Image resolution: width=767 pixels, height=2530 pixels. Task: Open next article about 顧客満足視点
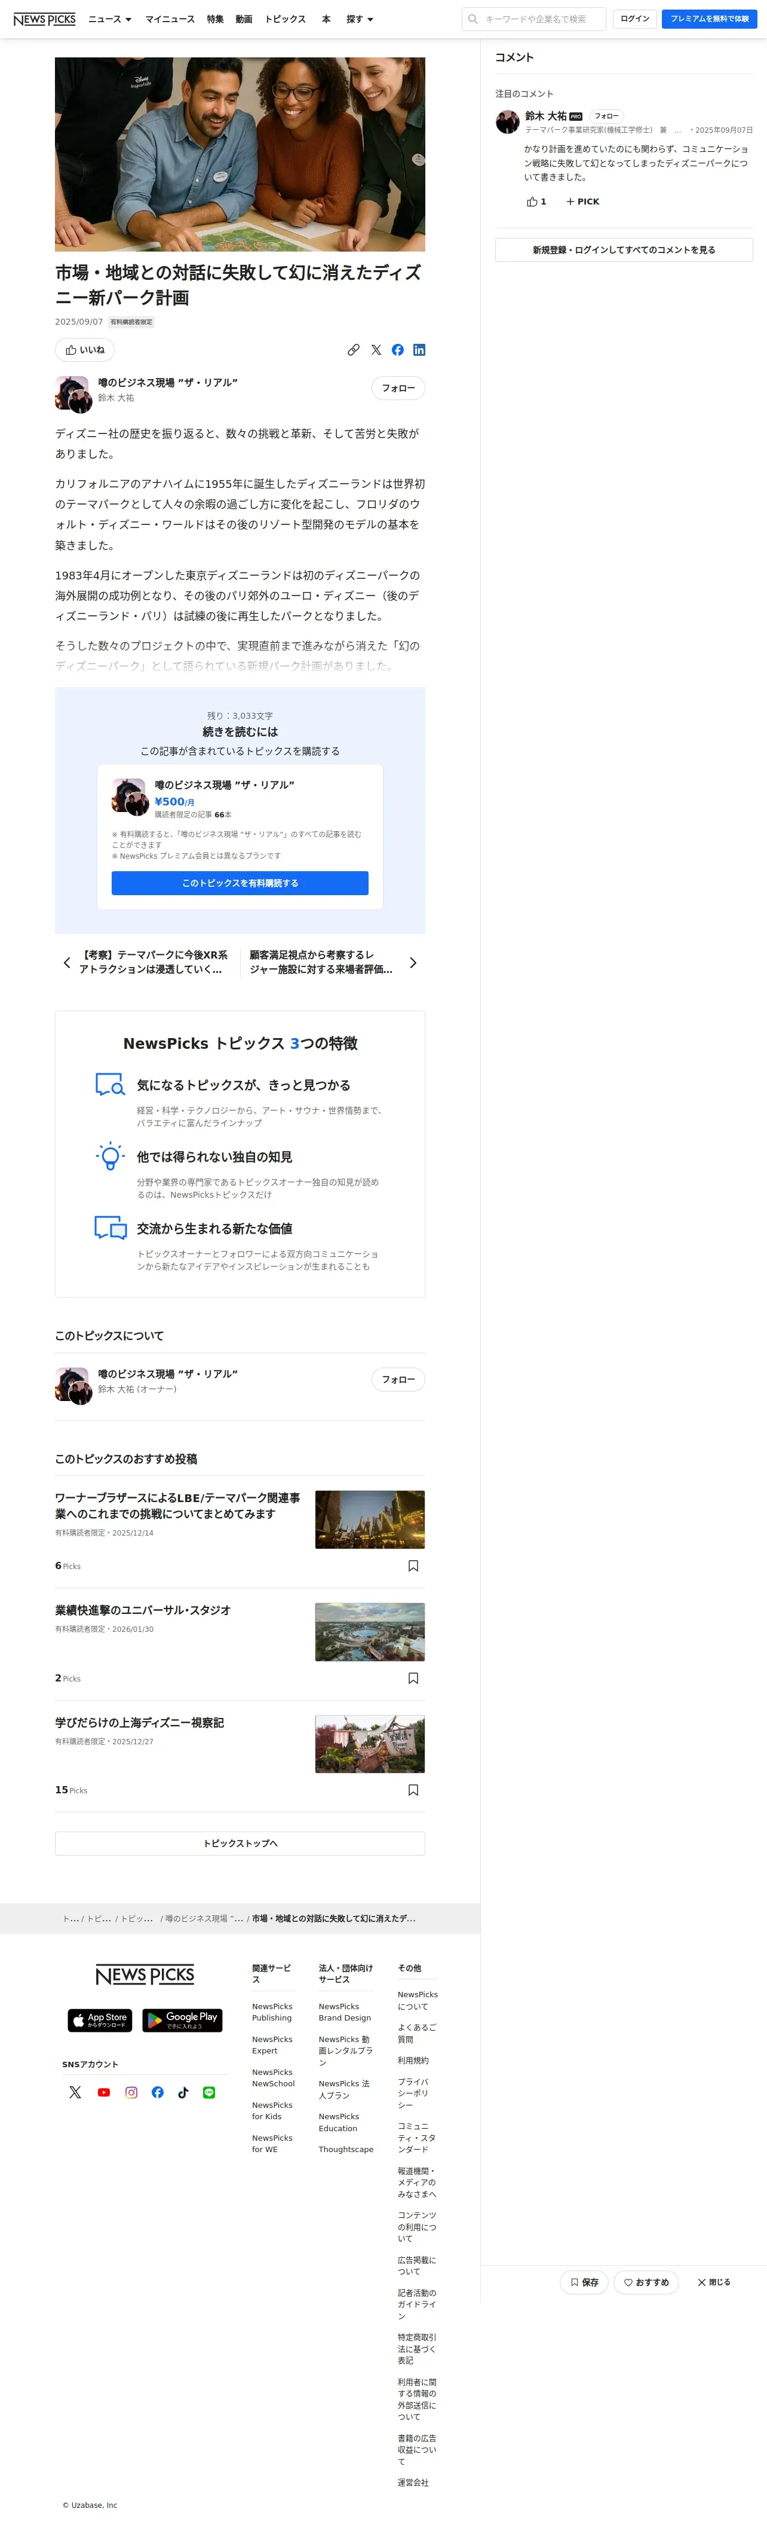[x=321, y=962]
